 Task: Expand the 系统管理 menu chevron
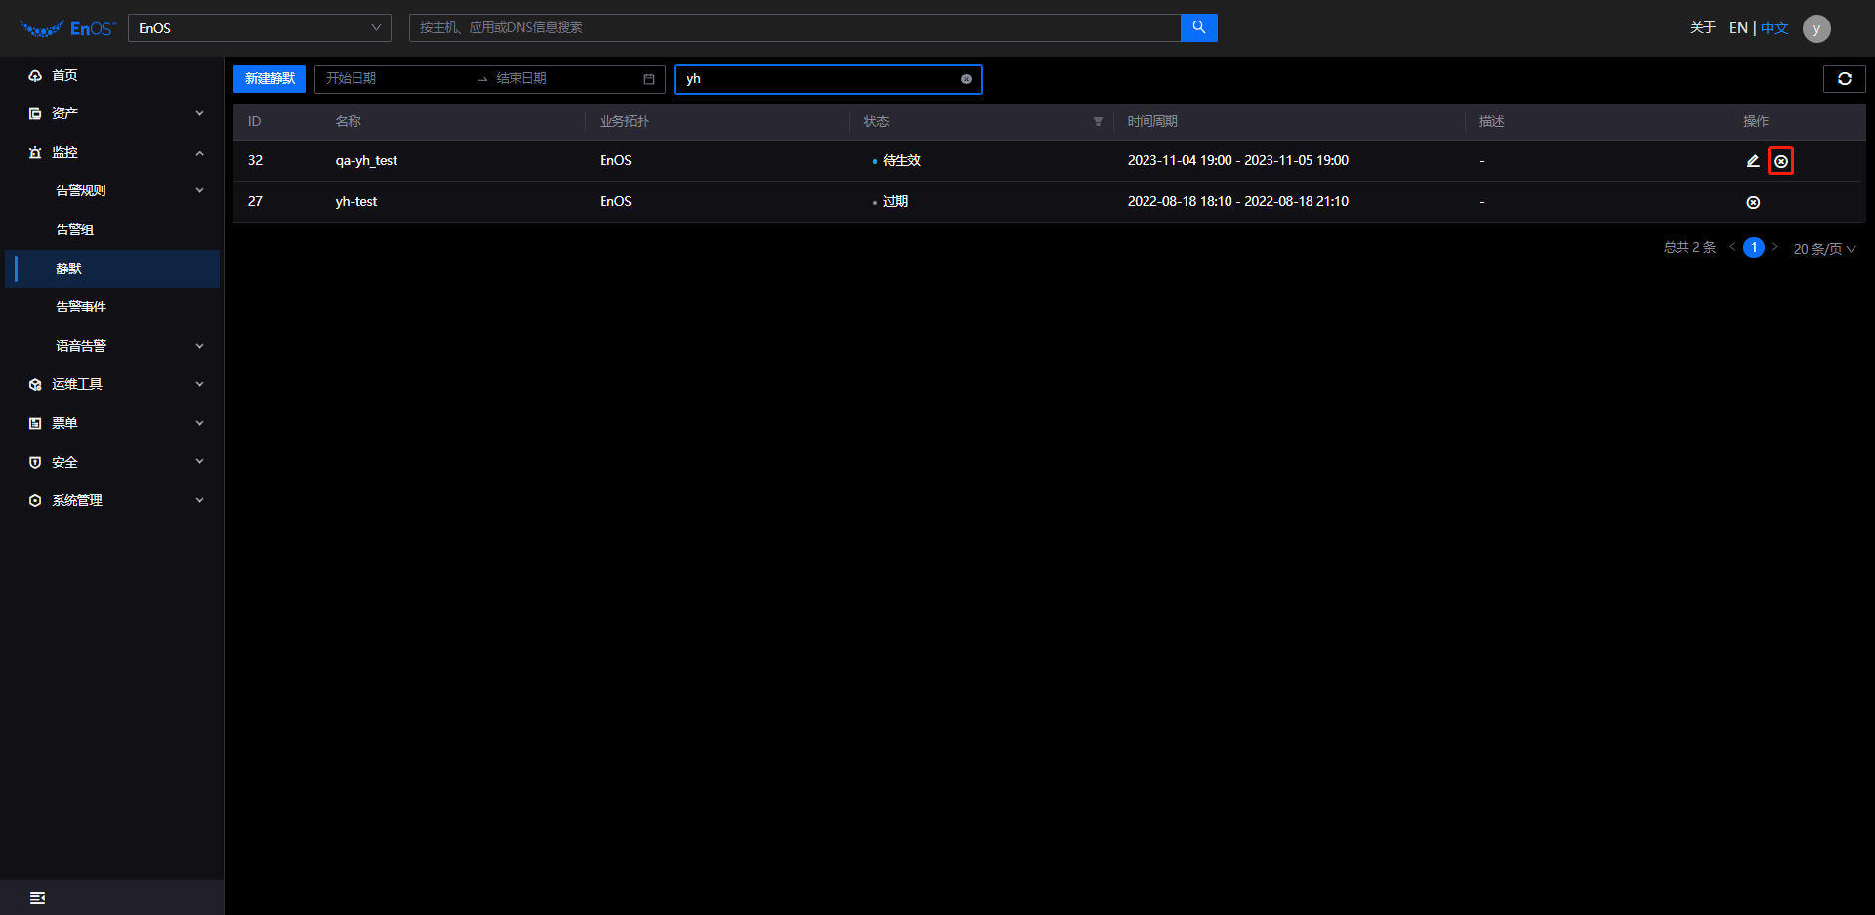pyautogui.click(x=199, y=500)
